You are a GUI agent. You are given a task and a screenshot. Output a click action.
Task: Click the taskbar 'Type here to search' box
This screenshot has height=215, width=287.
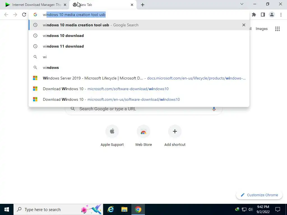pos(58,209)
